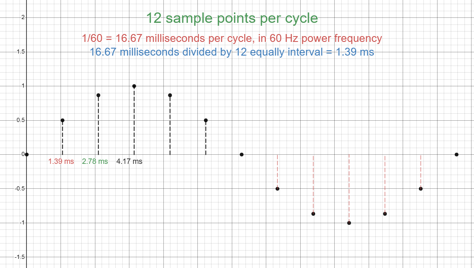Click the first negative sample point at -0.5
Image resolution: width=474 pixels, height=268 pixels.
(x=277, y=189)
